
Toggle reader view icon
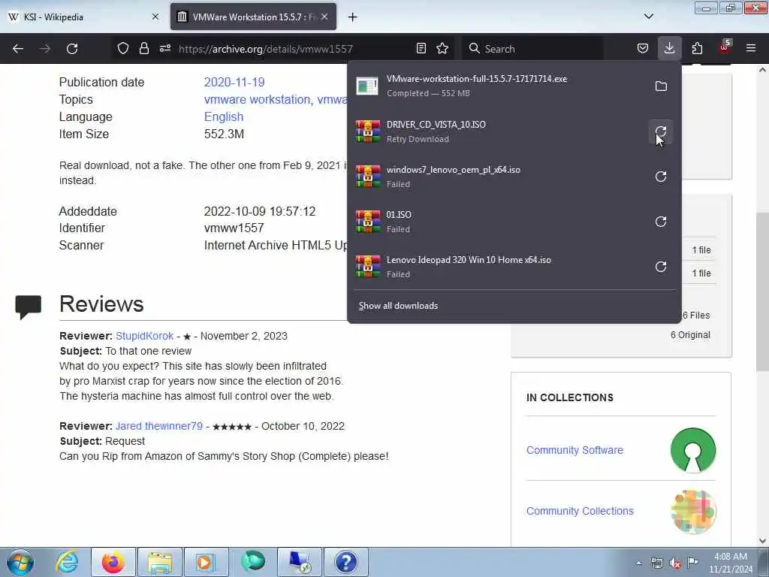pos(421,48)
